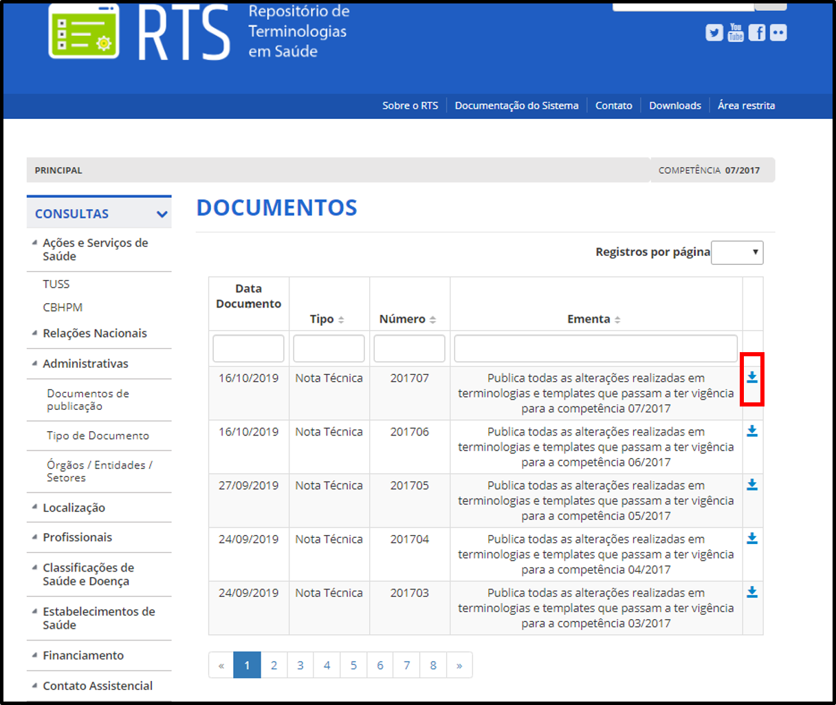
Task: Download the Nota Técnica 201703 document
Action: [x=752, y=592]
